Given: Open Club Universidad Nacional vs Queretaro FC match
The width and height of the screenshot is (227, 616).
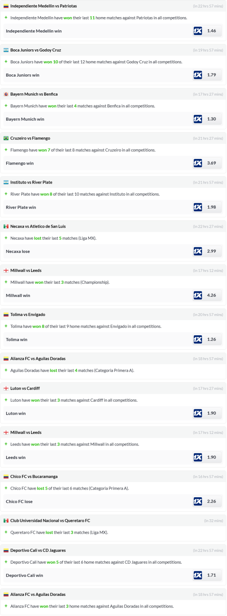Looking at the screenshot, I should pos(50,521).
